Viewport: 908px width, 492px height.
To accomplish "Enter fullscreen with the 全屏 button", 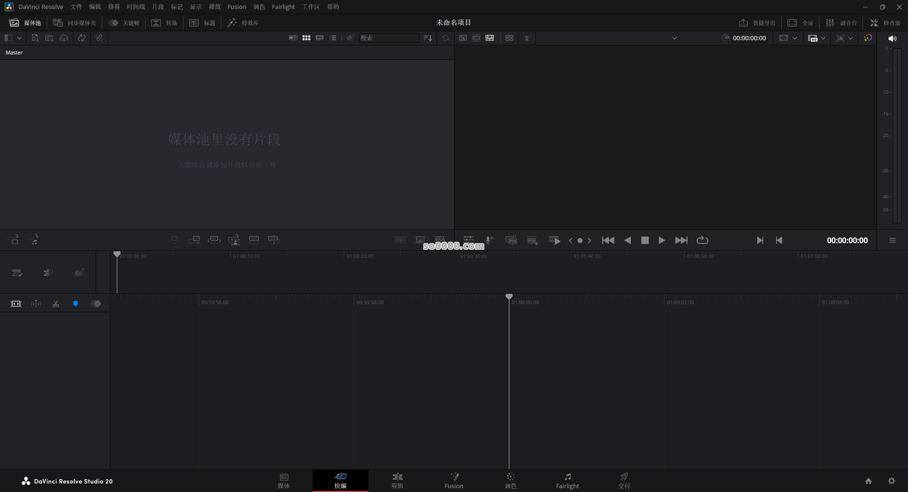I will [801, 22].
